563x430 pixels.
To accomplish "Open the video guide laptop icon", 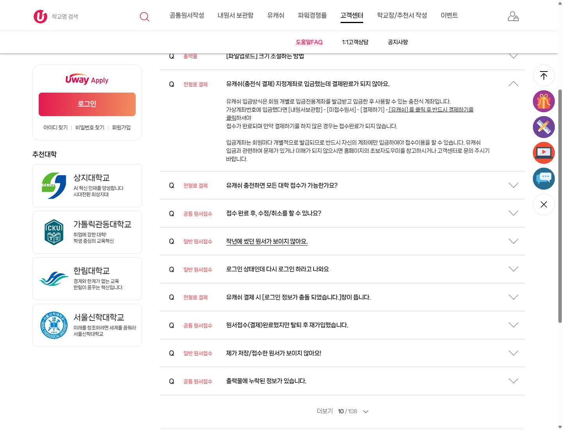I will [x=544, y=153].
